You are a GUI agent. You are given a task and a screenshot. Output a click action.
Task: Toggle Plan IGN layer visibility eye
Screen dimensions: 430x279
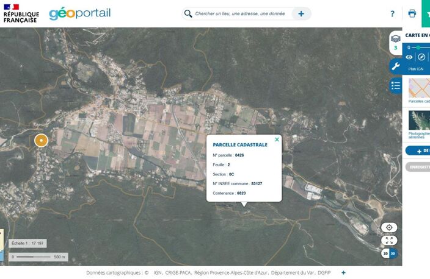tap(409, 57)
